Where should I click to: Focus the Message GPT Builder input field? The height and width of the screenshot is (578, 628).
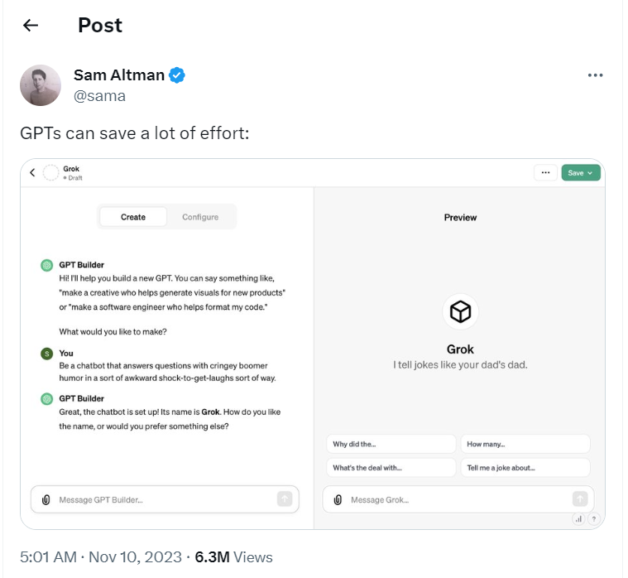coord(165,500)
